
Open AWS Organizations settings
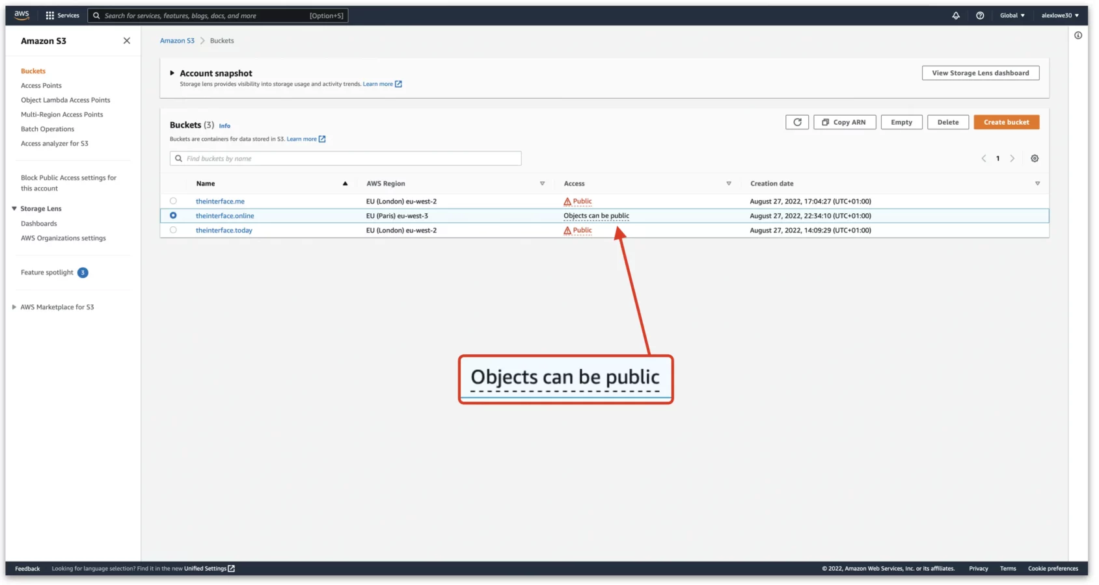click(63, 238)
